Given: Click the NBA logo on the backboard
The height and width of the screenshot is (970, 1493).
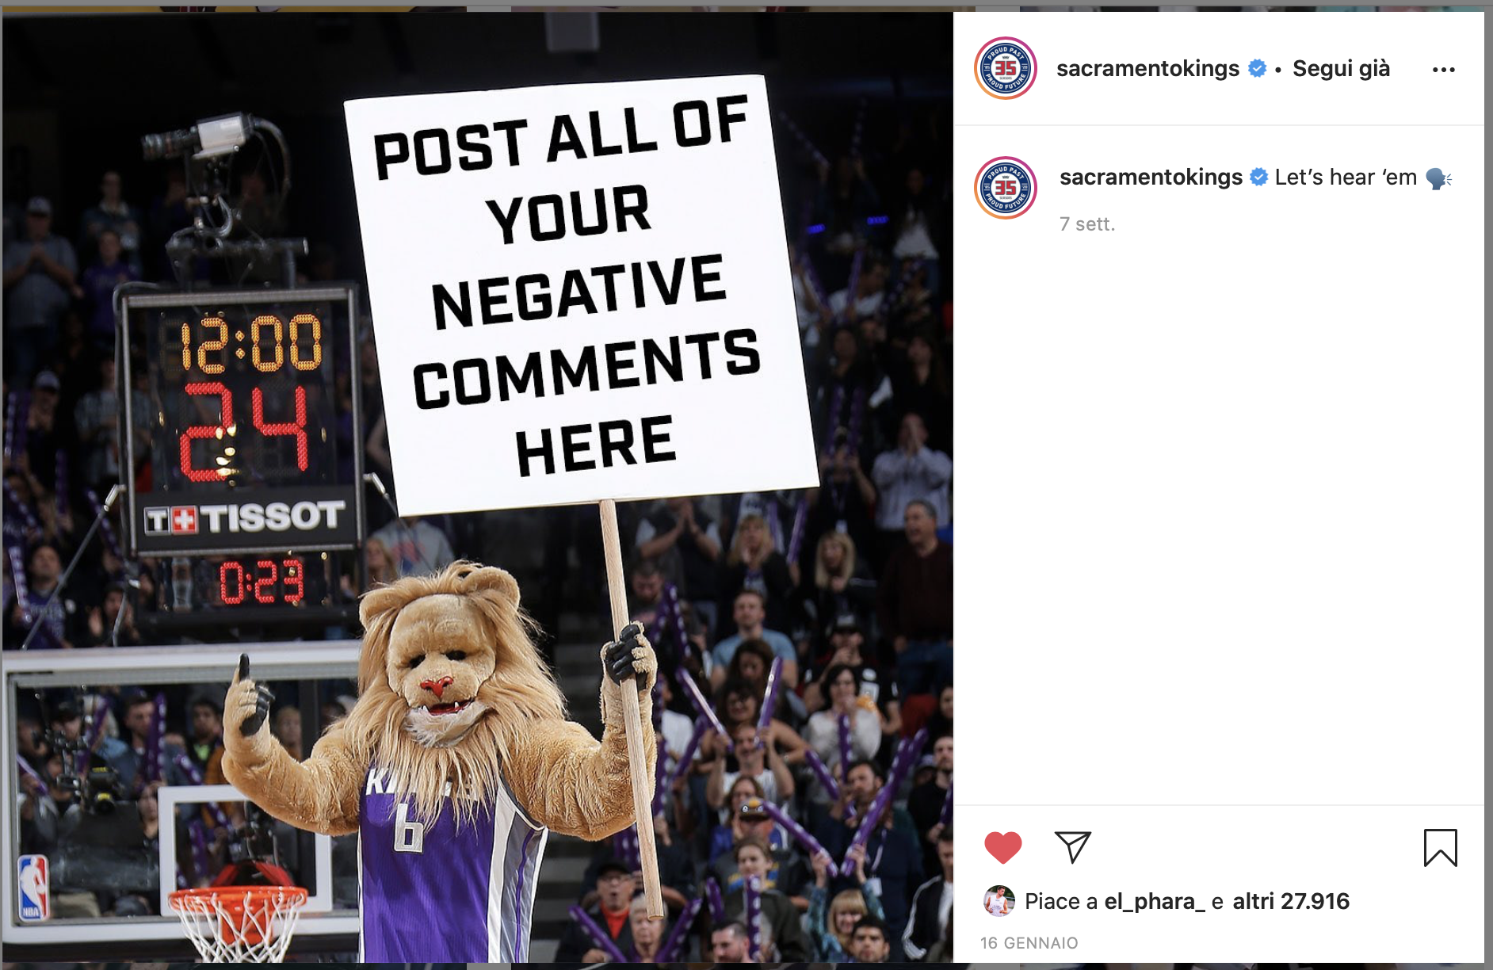Looking at the screenshot, I should tap(32, 888).
